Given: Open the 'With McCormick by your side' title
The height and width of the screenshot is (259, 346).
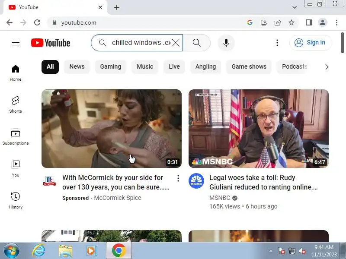Looking at the screenshot, I should click(x=115, y=182).
